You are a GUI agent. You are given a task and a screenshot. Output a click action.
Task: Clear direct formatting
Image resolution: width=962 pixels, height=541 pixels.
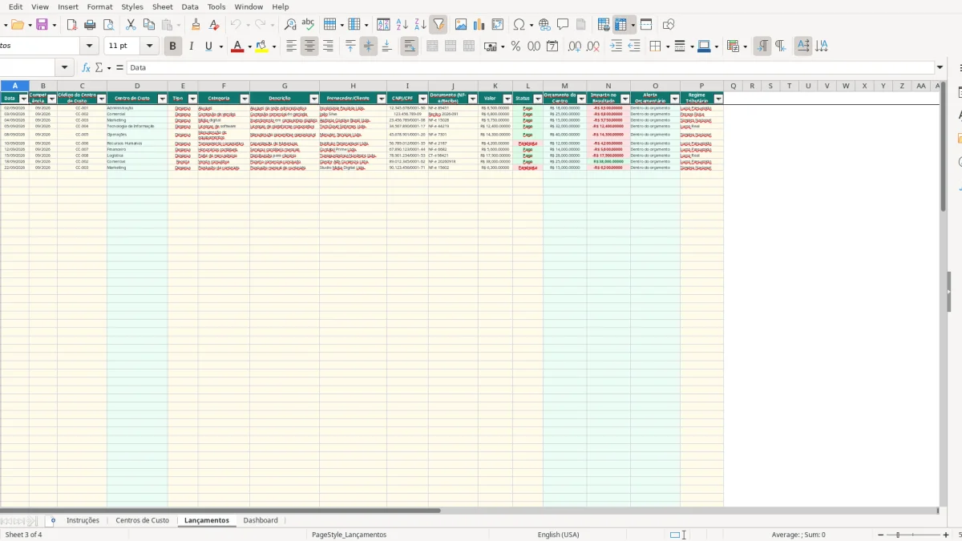coord(214,25)
